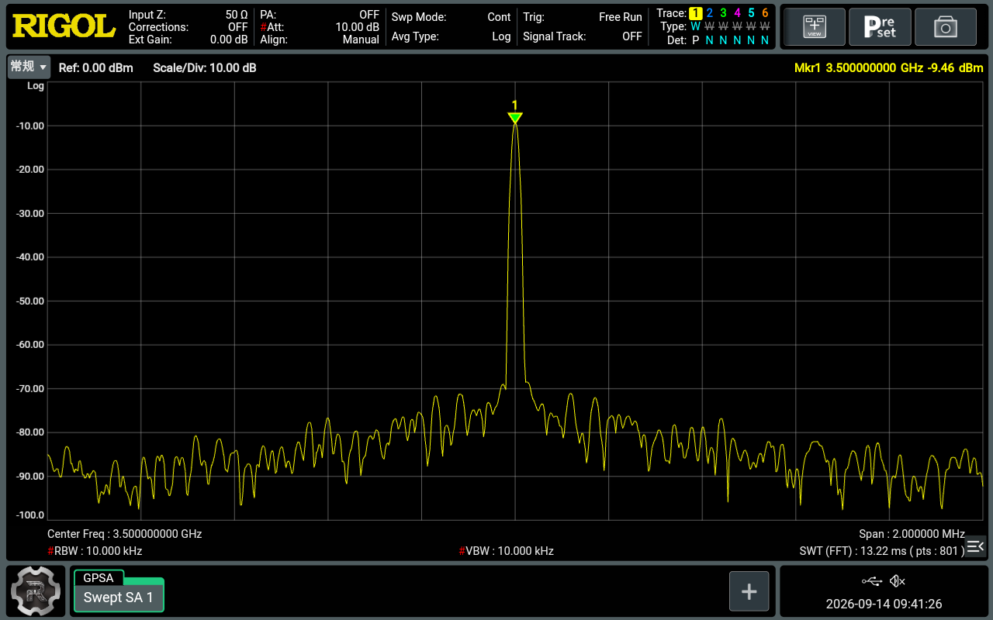Take a screenshot with the camera icon
Screen dimensions: 993x620
point(945,27)
